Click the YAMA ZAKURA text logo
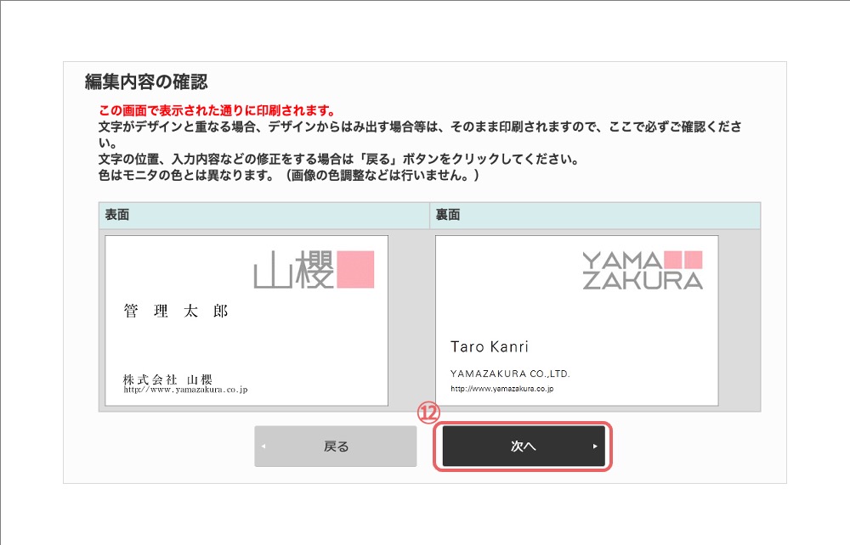Image resolution: width=850 pixels, height=545 pixels. 643,270
